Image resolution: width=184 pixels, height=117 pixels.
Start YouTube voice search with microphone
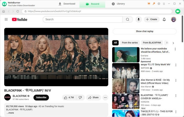click(138, 19)
